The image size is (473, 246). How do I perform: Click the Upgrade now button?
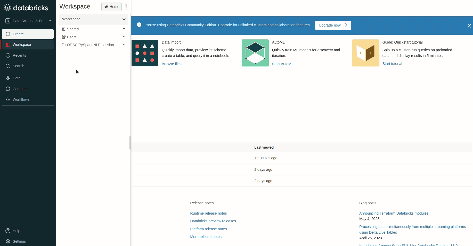click(x=333, y=25)
